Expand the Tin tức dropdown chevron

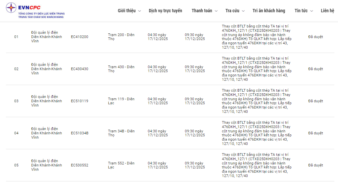[x=312, y=11]
